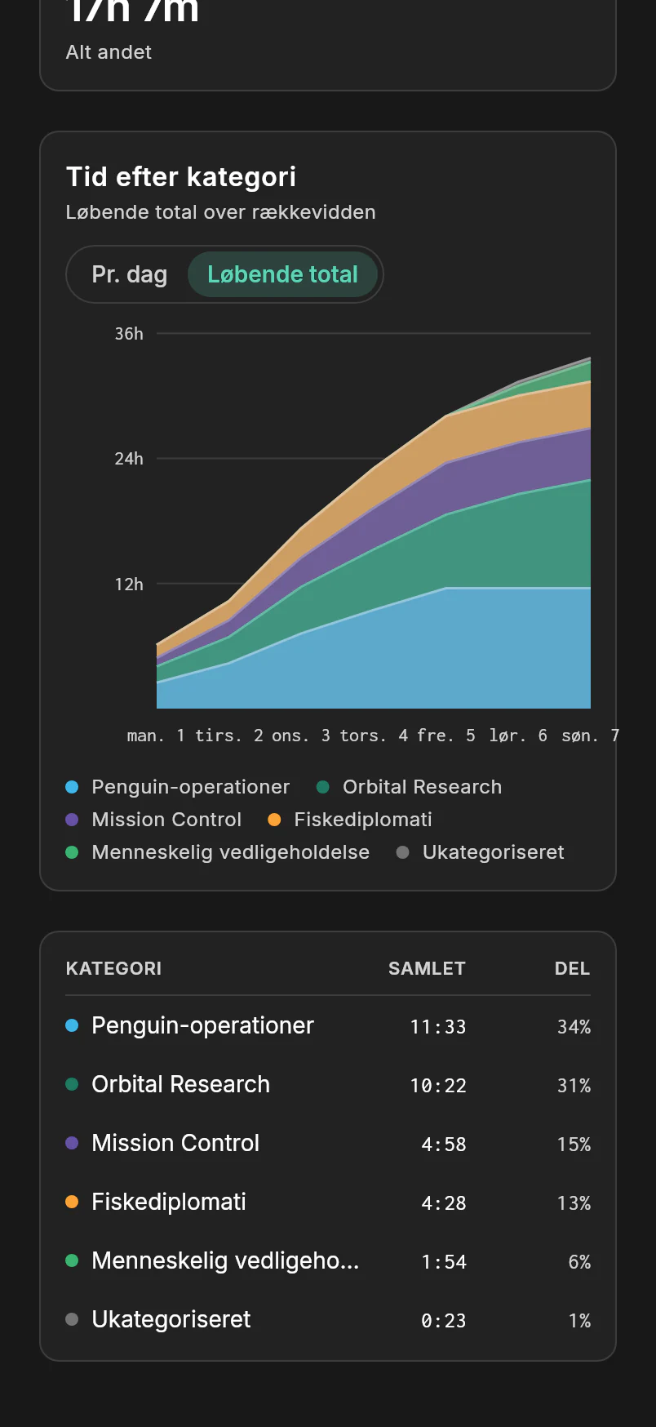Click the Ukategoriseret row gray dot
The width and height of the screenshot is (656, 1427).
coord(72,1319)
